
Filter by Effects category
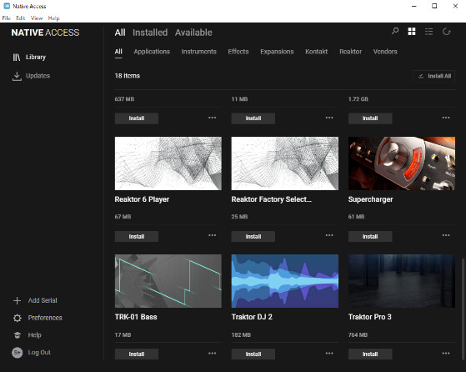coord(238,52)
